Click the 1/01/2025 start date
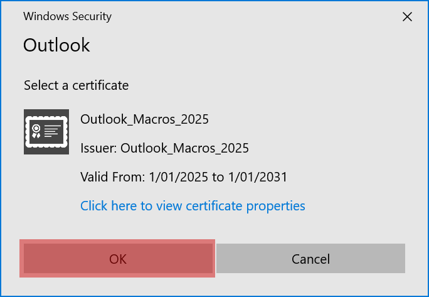 [x=179, y=177]
